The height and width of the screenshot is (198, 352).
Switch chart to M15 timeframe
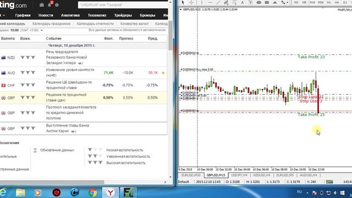pos(312,2)
